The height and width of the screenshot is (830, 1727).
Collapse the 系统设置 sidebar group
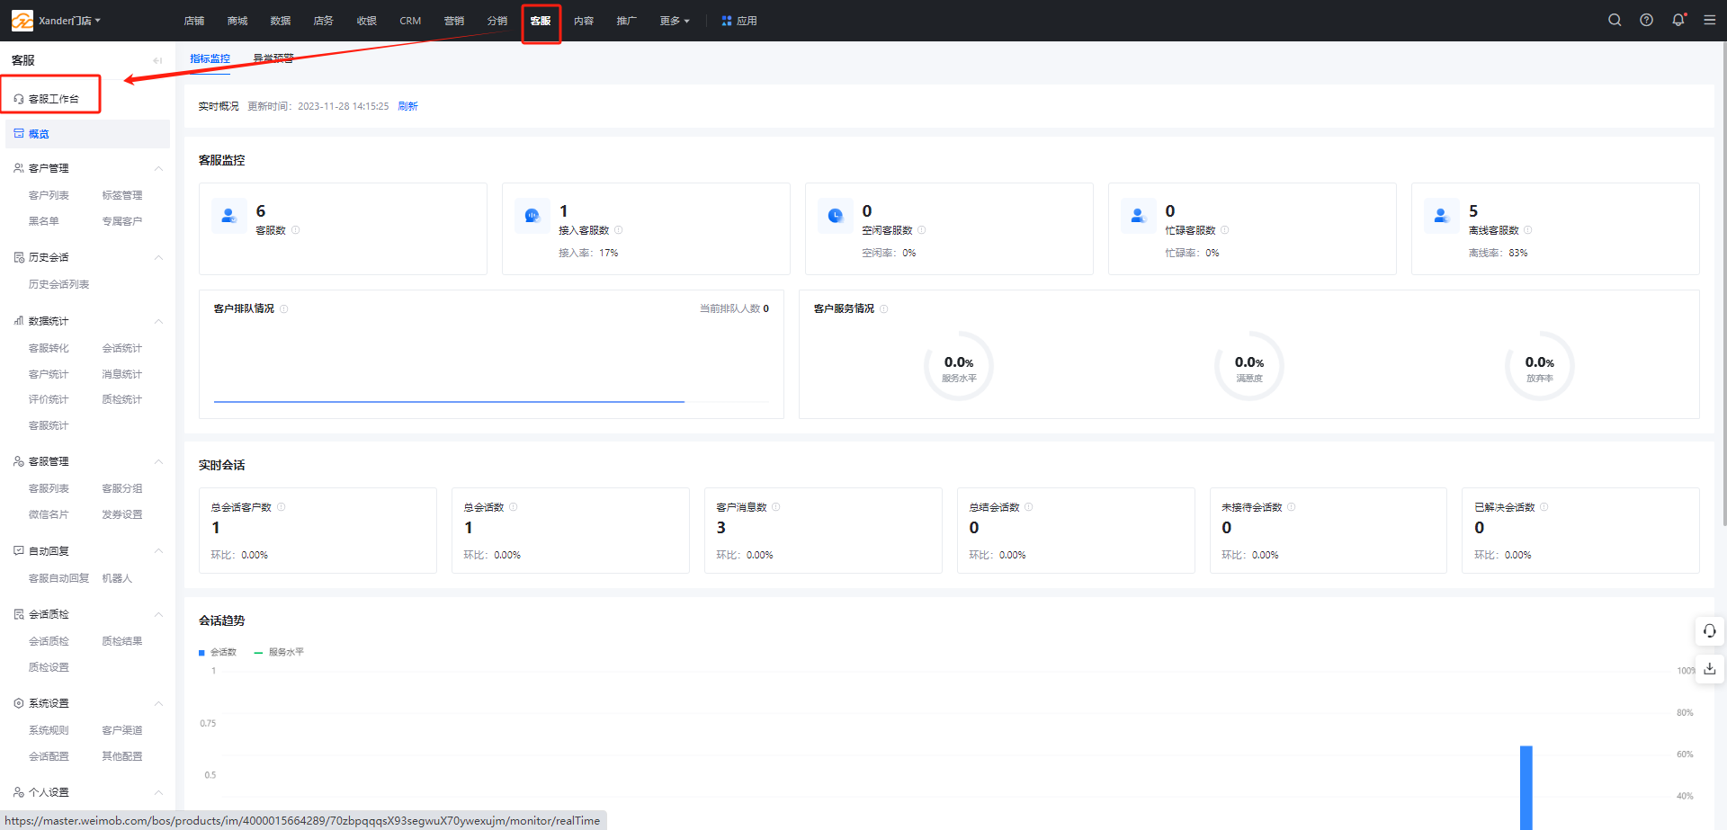coord(158,703)
